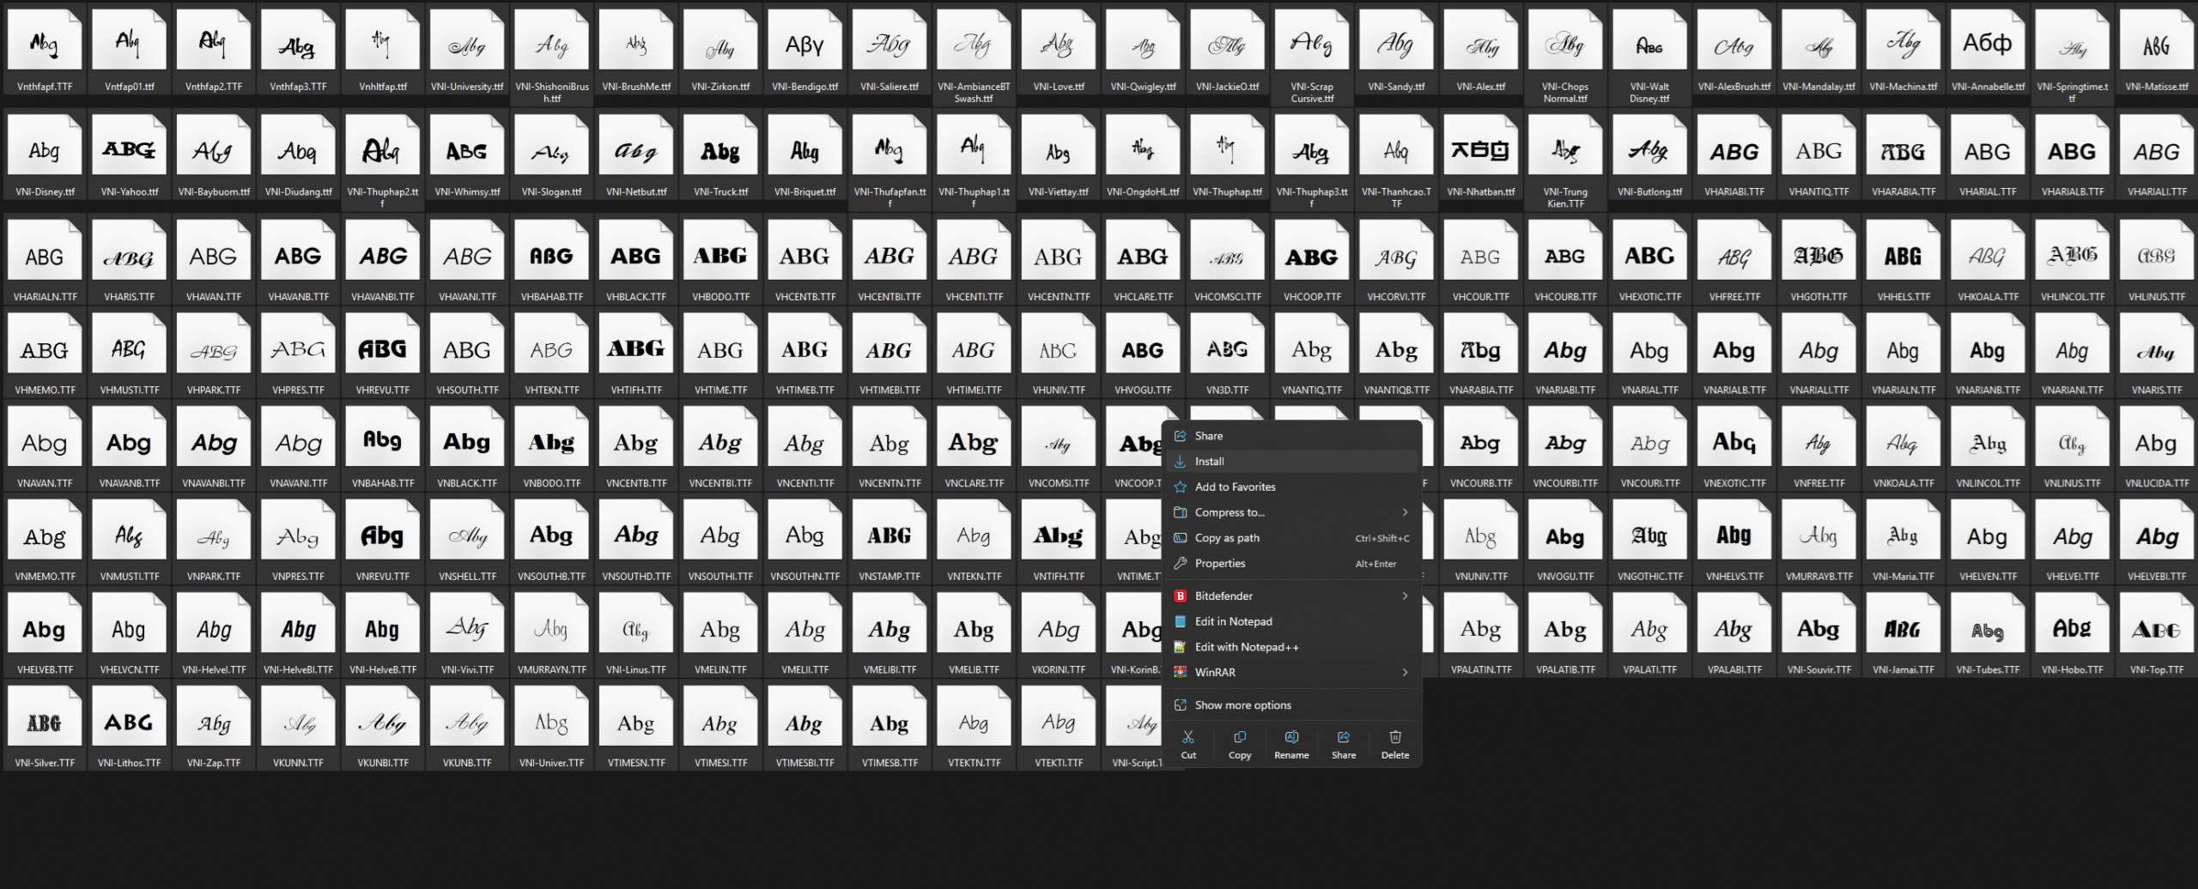Select the VNI-Silver.TTF font file icon
Screen dimensions: 2198x889
pos(45,723)
